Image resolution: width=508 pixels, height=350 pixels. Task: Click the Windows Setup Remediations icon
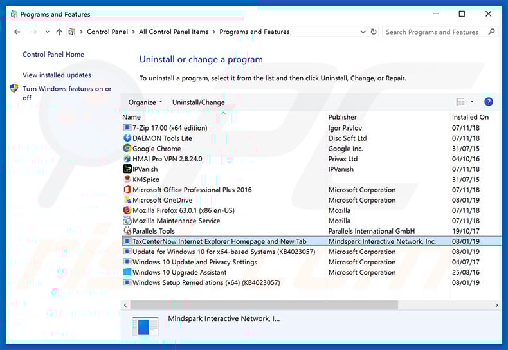(127, 282)
